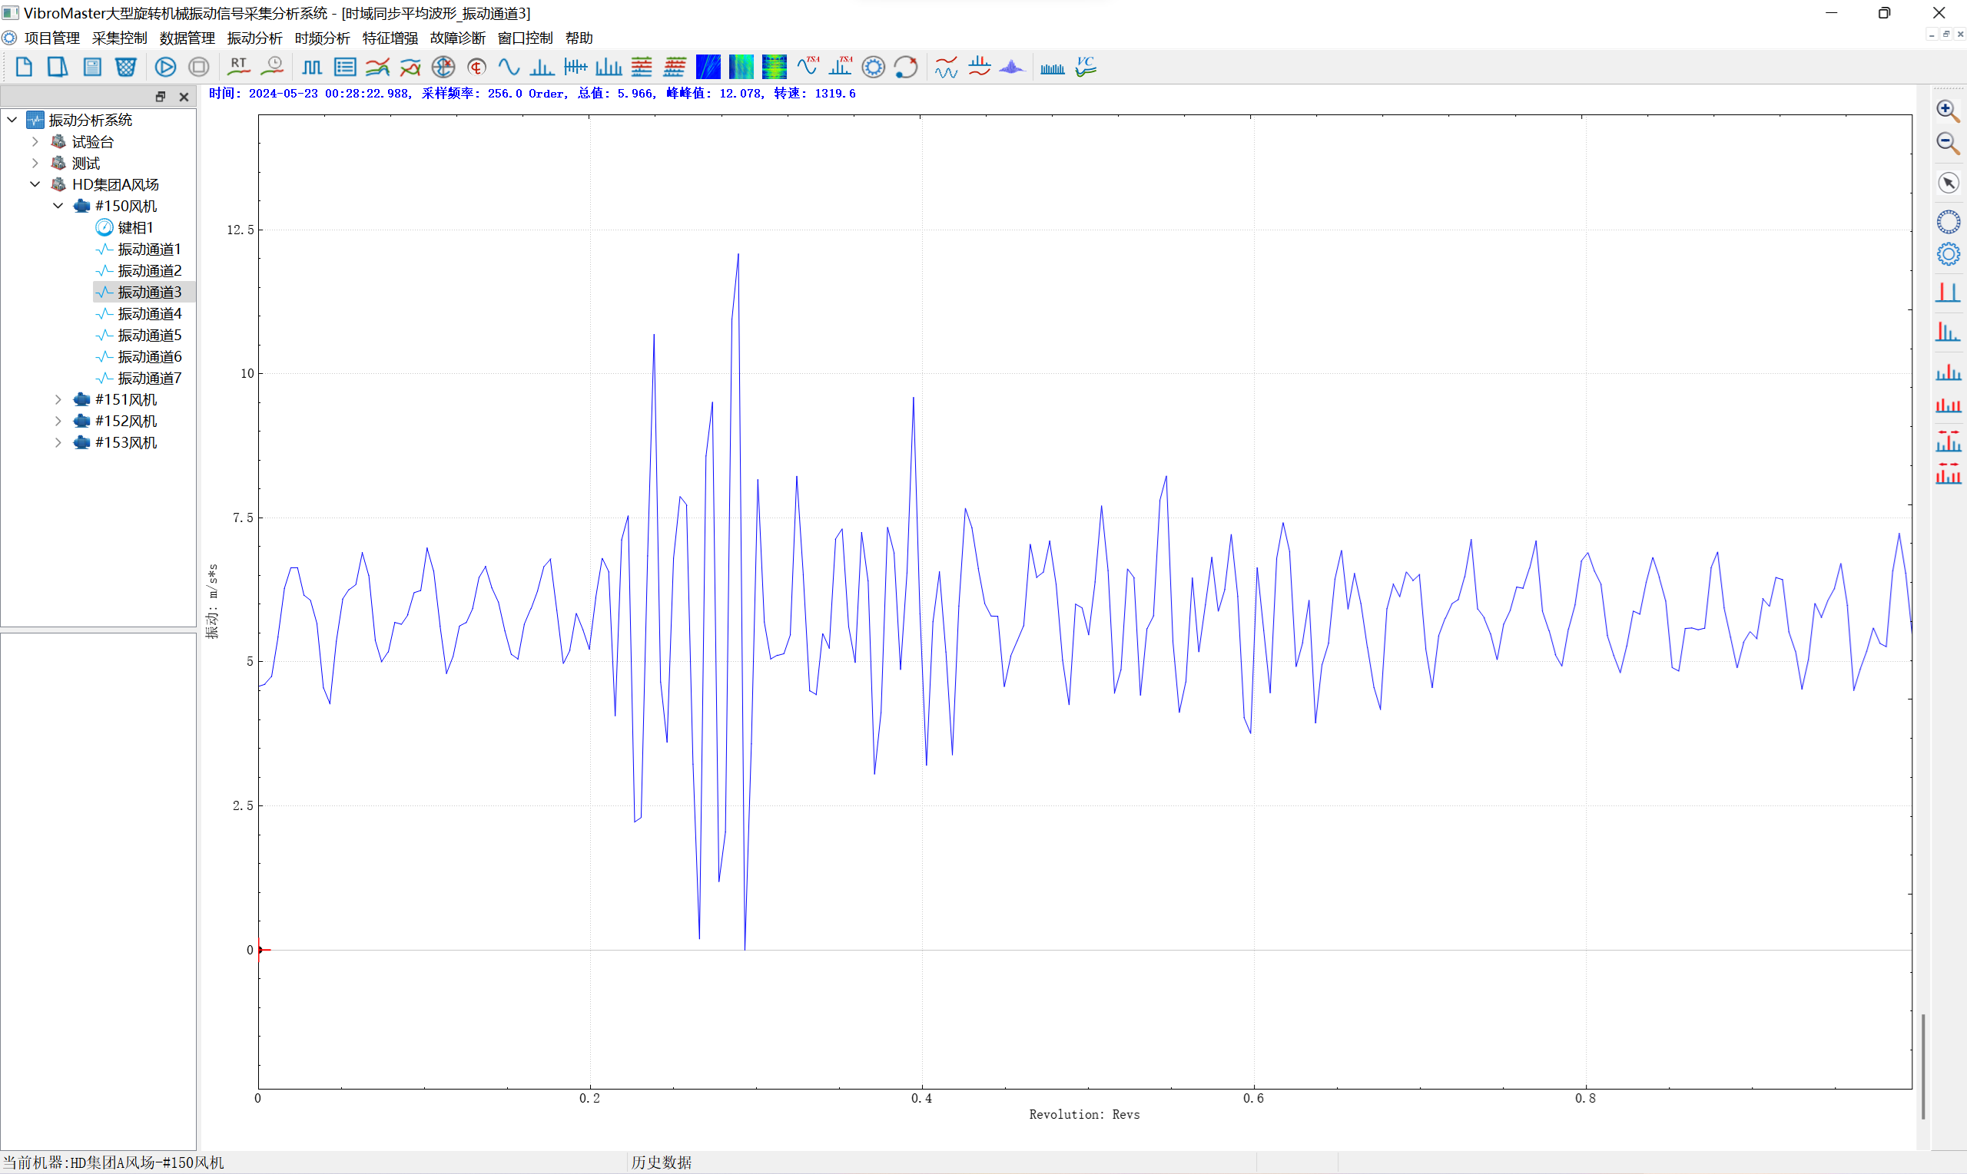Open the 采集控制 menu
Viewport: 1967px width, 1174px height.
120,38
